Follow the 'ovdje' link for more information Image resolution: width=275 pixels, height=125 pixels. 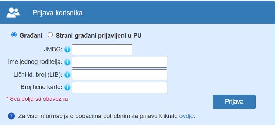pyautogui.click(x=186, y=116)
